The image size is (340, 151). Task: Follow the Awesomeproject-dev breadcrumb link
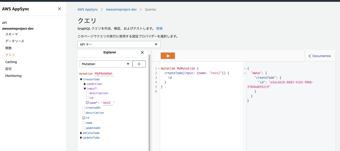click(x=121, y=9)
